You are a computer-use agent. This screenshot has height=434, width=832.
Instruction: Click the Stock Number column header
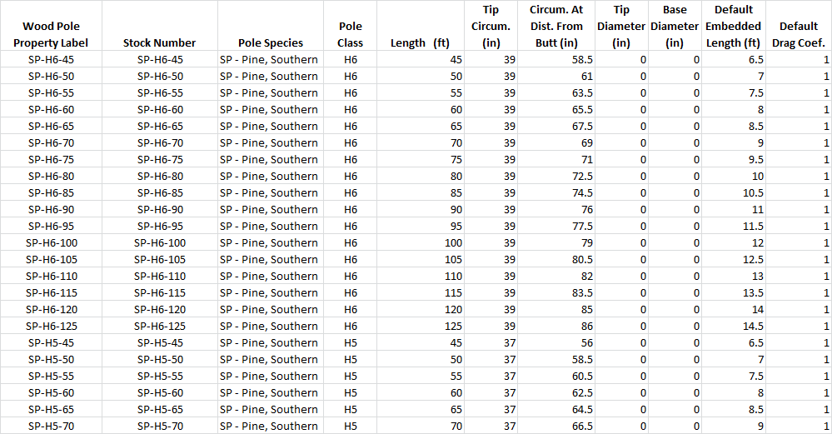pyautogui.click(x=159, y=43)
